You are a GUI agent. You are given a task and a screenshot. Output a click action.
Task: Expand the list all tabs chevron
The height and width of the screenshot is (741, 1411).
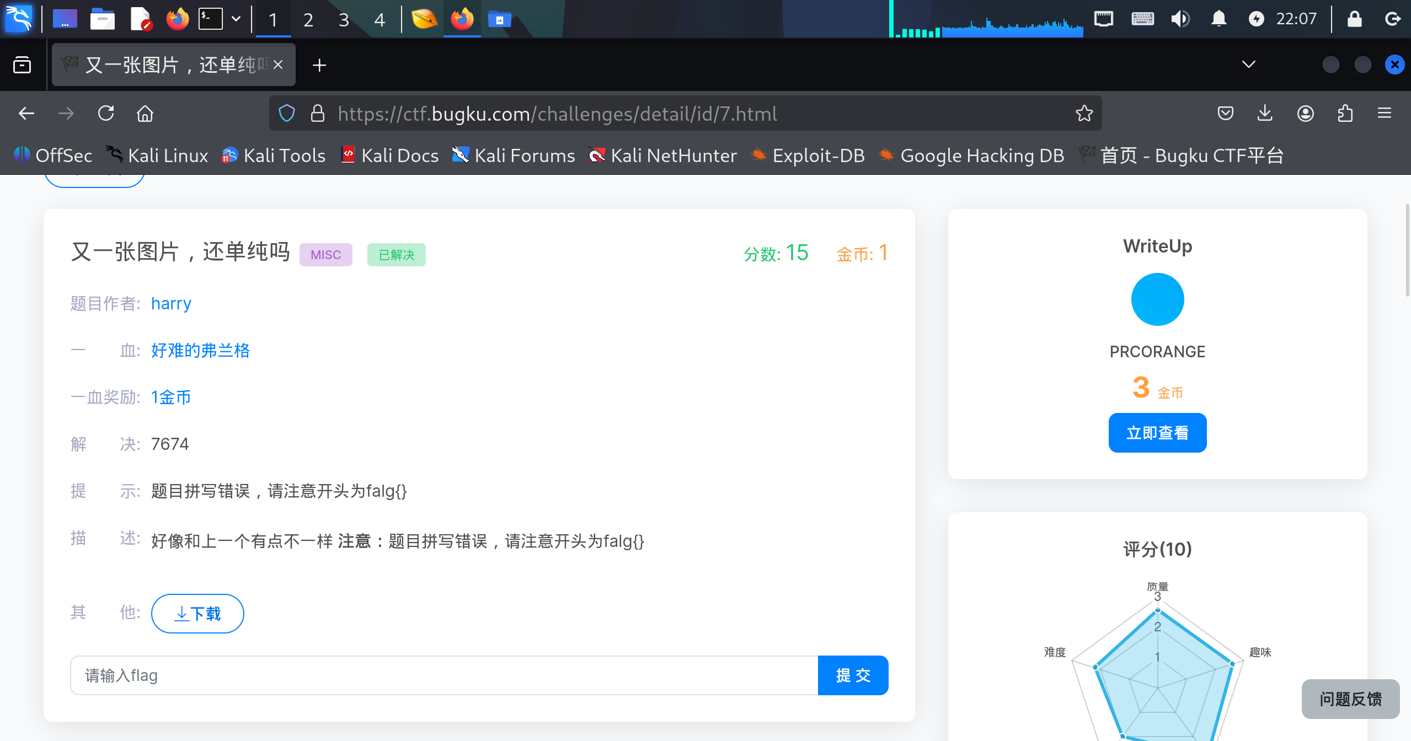[1248, 65]
